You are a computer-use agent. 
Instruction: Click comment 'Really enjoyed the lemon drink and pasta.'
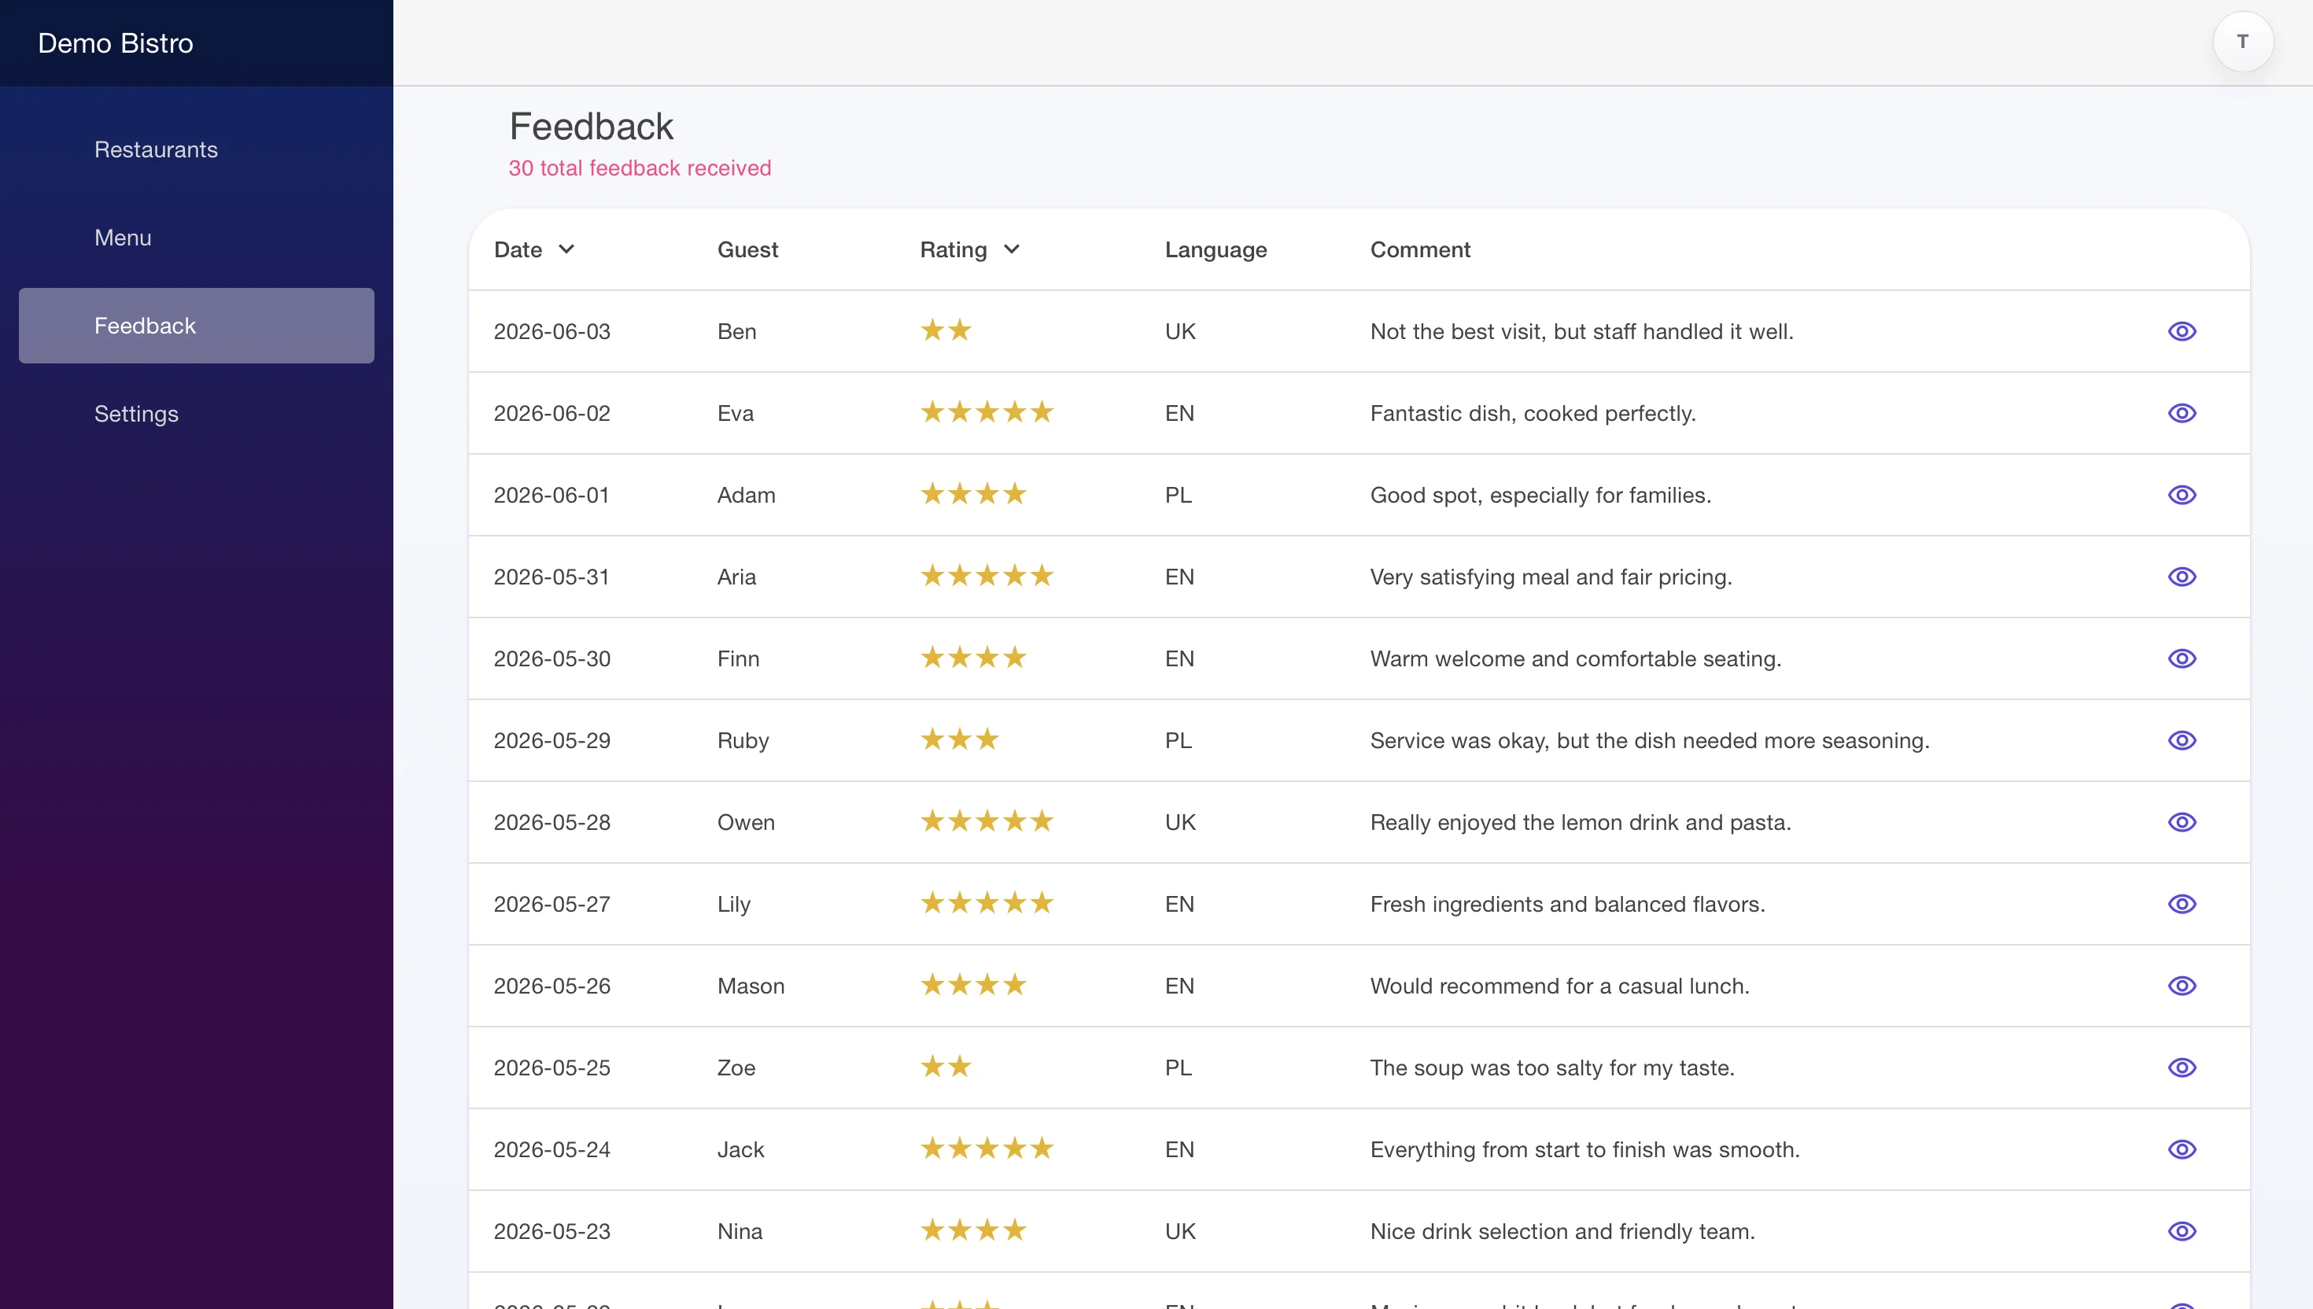pyautogui.click(x=1581, y=822)
